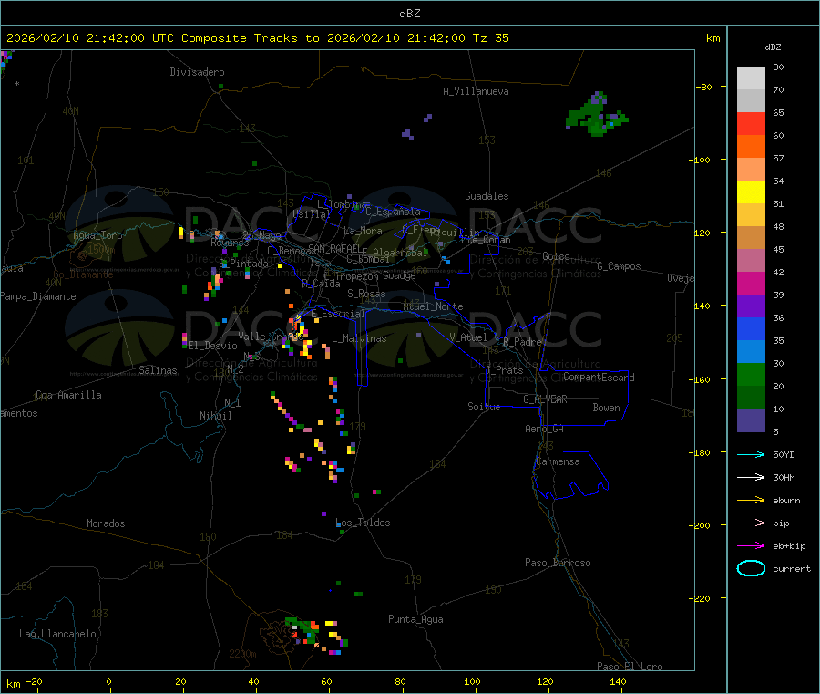Click the Morados map label
The image size is (820, 694).
(x=106, y=523)
